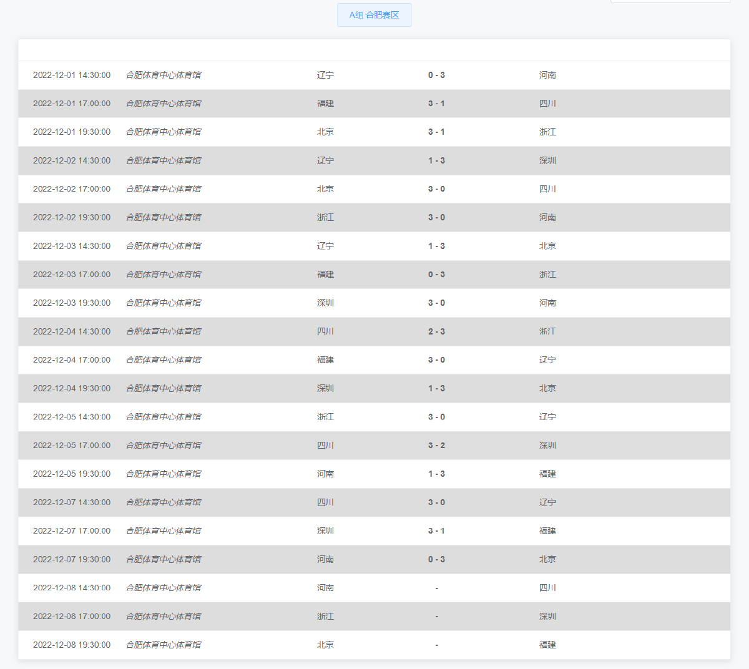Image resolution: width=749 pixels, height=669 pixels.
Task: Click home team 四川 in the 2022-12-05 17:00 row
Action: tap(325, 446)
